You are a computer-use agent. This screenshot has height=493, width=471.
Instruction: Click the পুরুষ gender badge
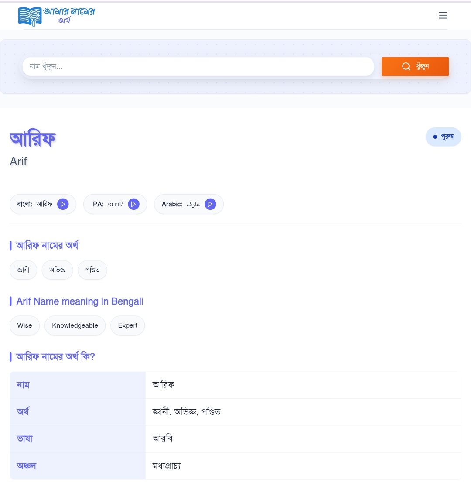point(443,137)
